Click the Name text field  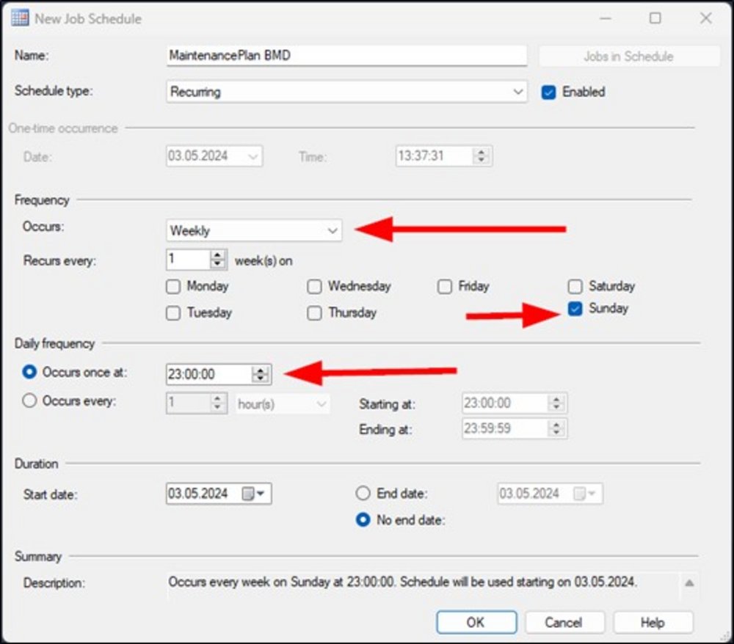(346, 56)
